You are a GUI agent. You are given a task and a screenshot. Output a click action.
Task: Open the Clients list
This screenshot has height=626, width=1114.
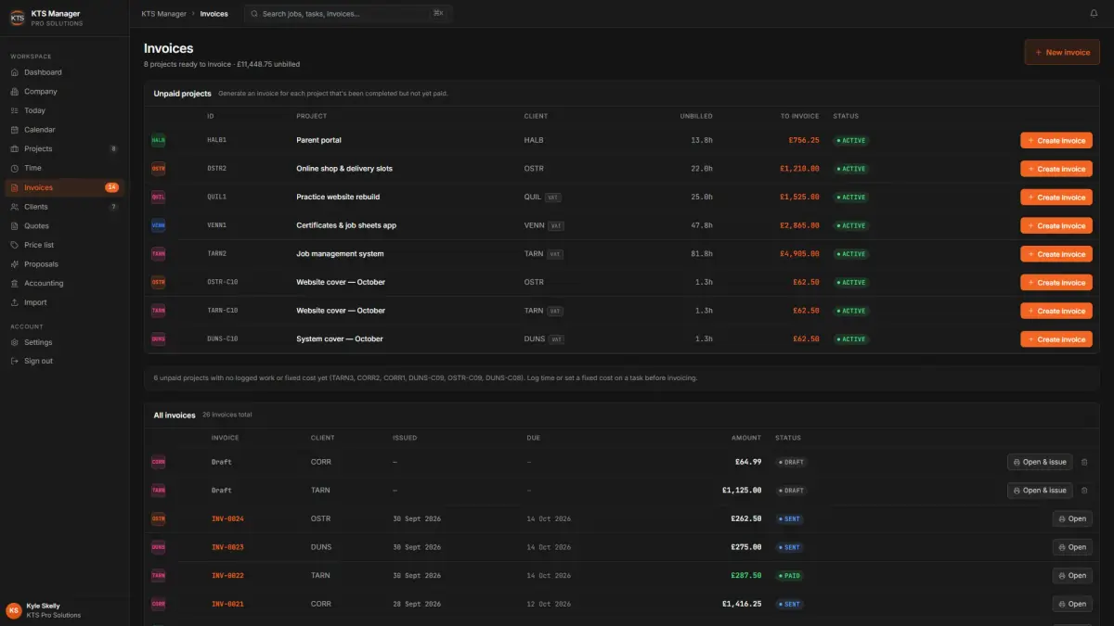point(64,207)
